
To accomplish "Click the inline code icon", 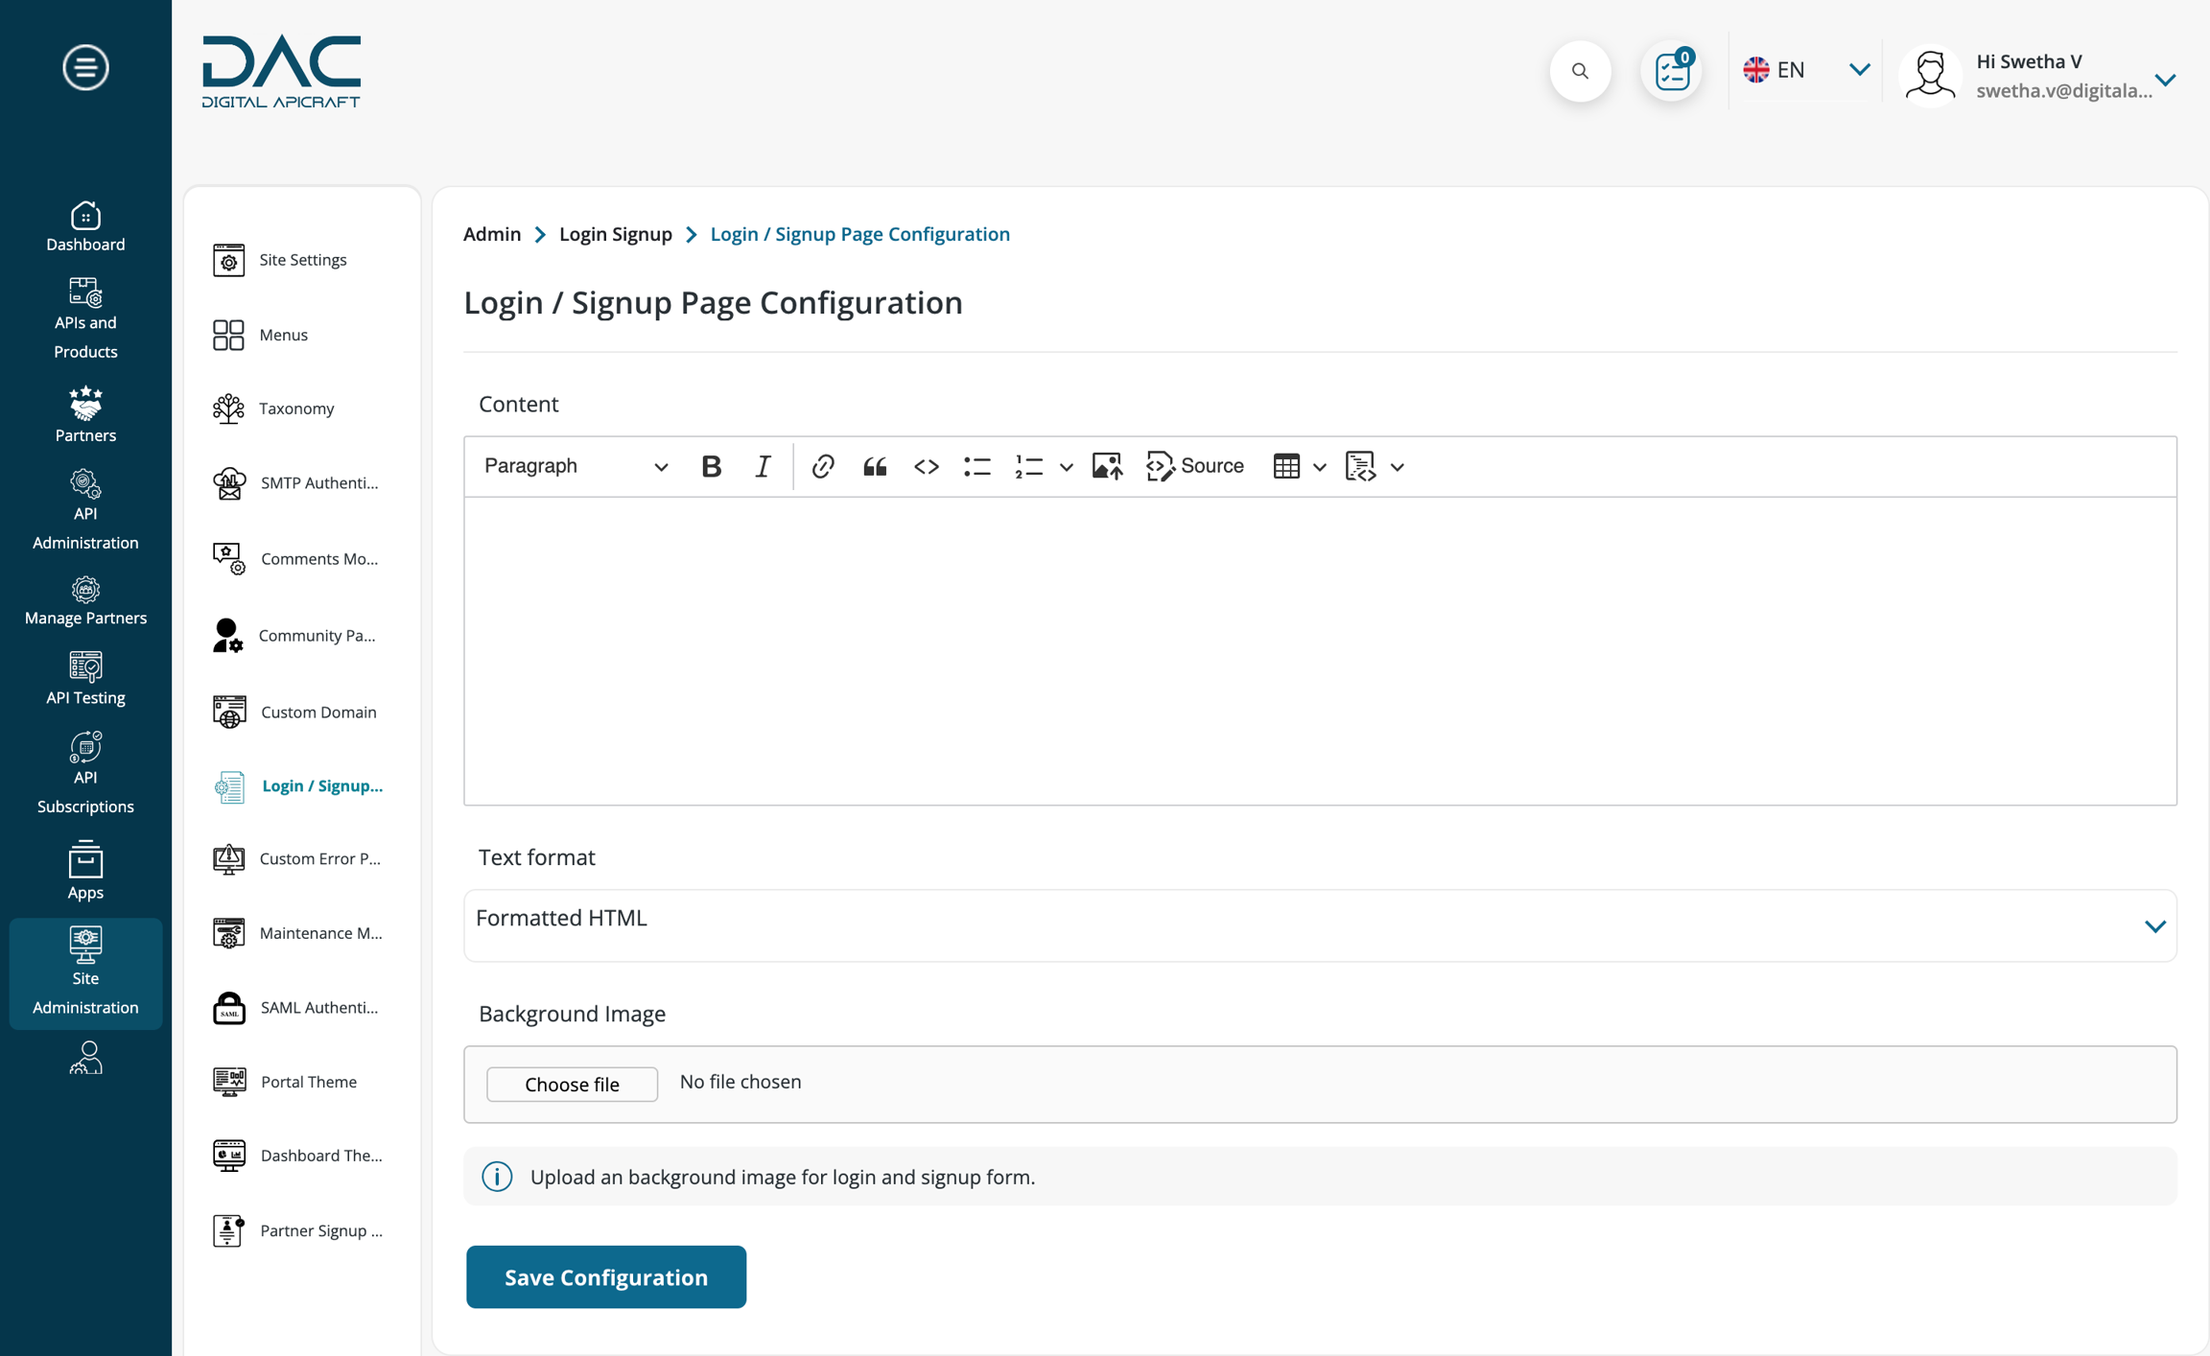I will click(x=926, y=466).
